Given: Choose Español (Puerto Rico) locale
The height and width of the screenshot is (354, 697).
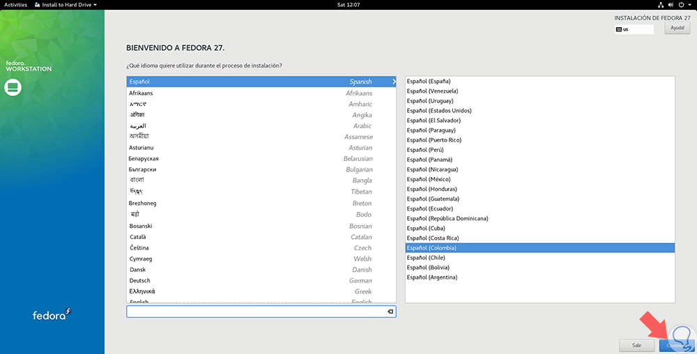Looking at the screenshot, I should click(x=540, y=140).
